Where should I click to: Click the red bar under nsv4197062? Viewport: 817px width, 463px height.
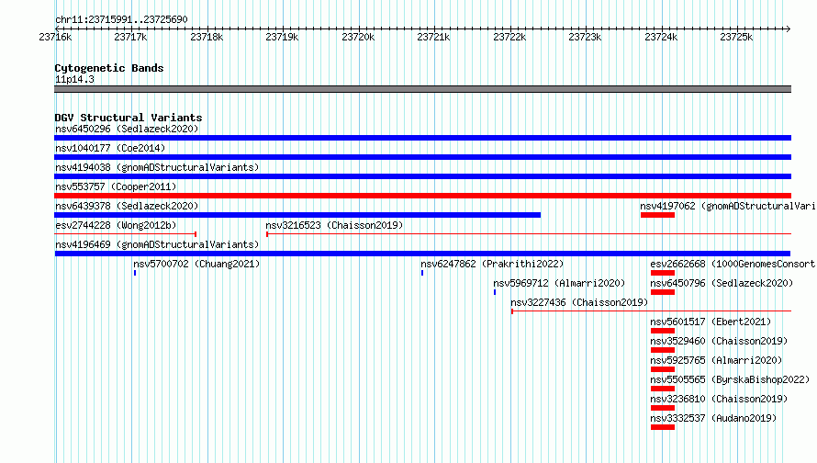pyautogui.click(x=657, y=215)
